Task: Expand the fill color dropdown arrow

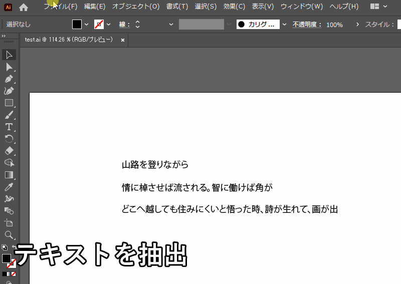Action: coord(86,25)
